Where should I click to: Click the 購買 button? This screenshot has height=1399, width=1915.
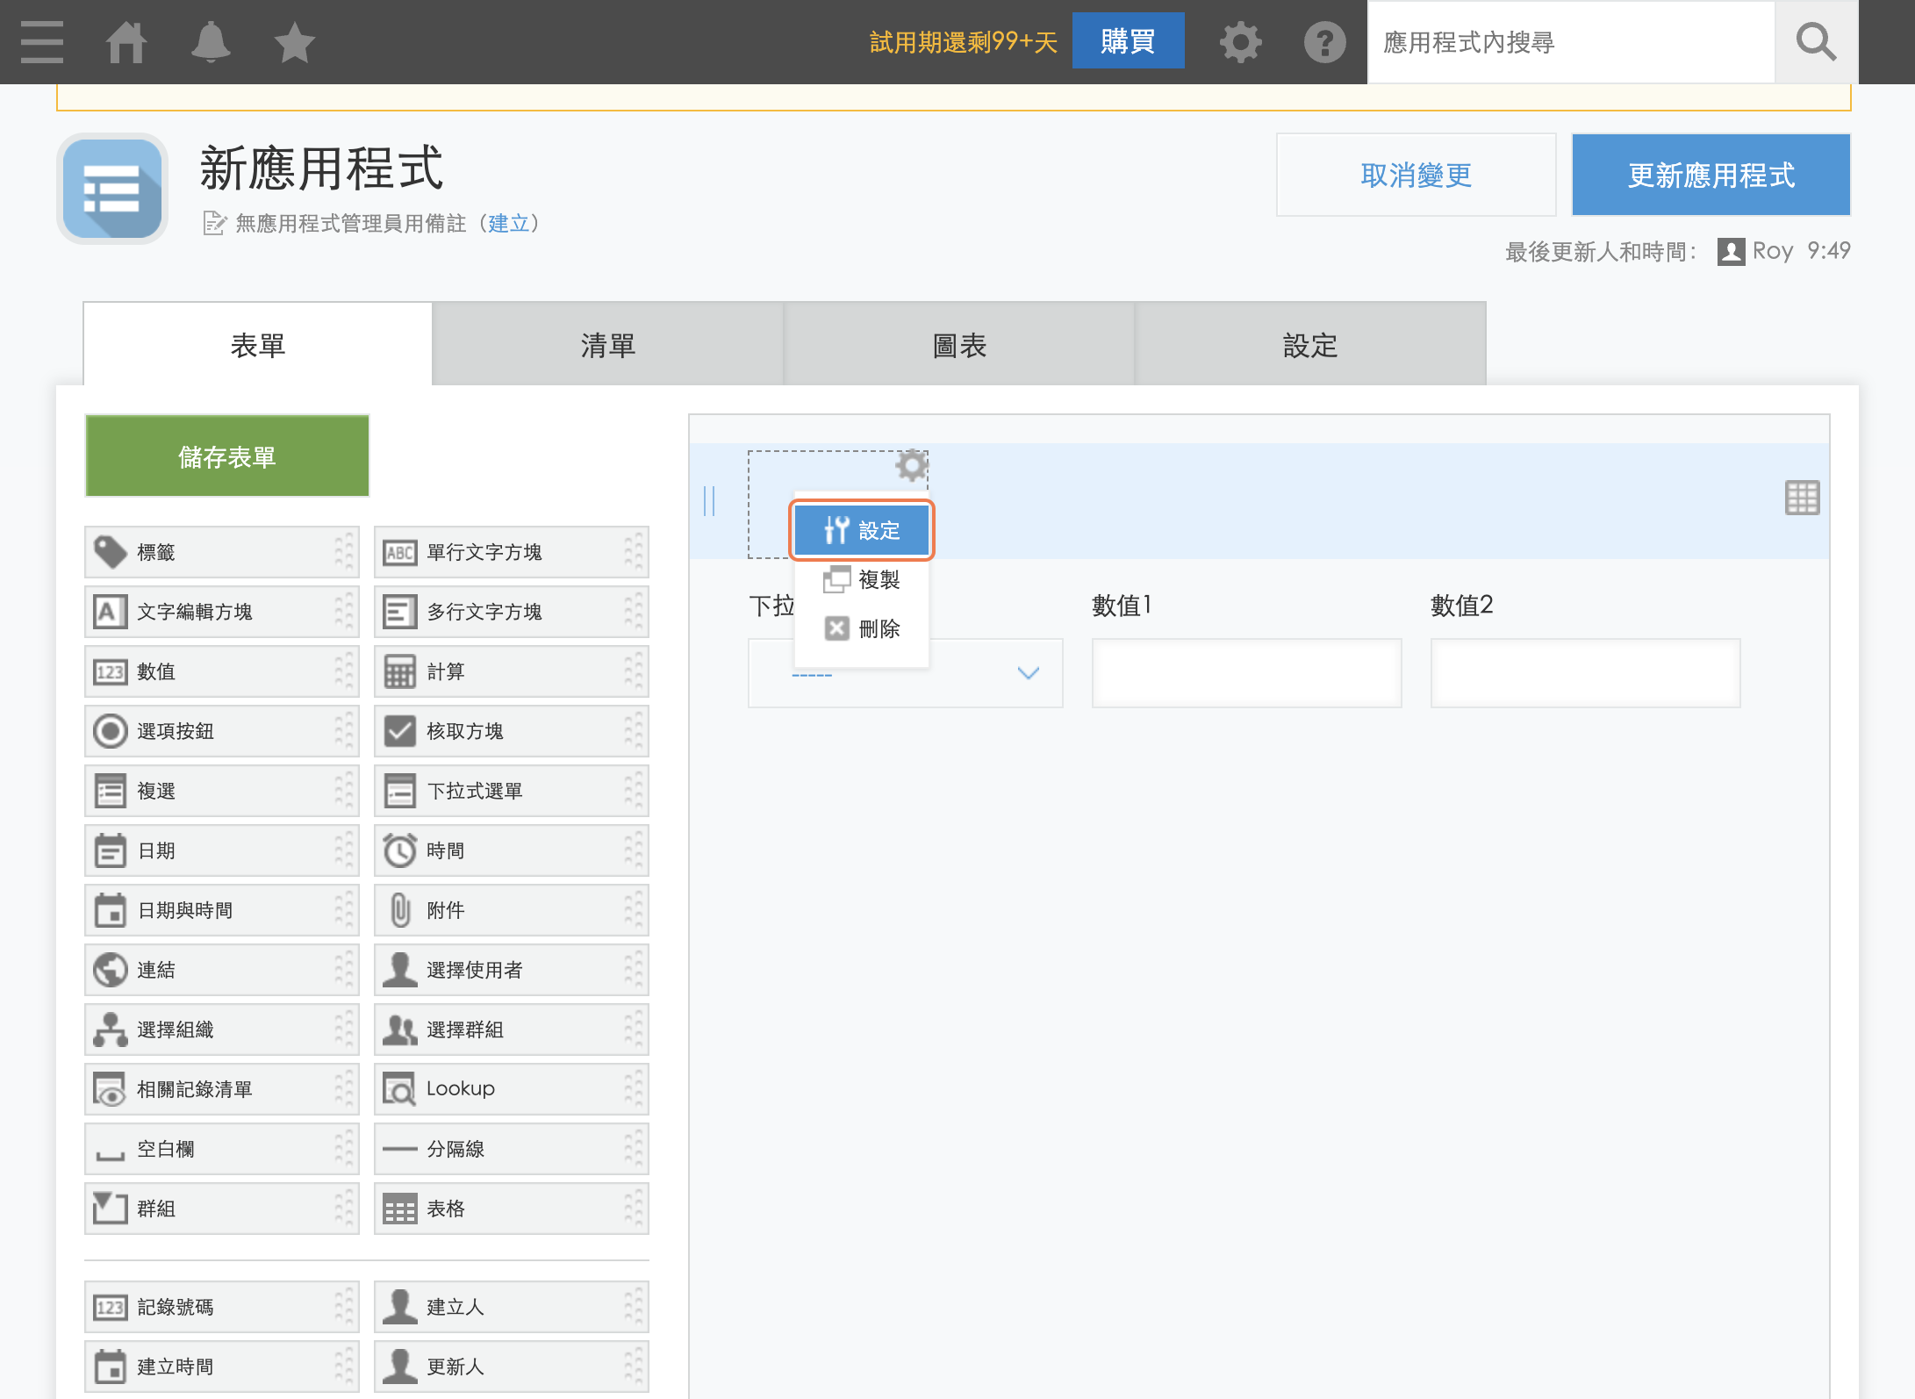pyautogui.click(x=1128, y=41)
